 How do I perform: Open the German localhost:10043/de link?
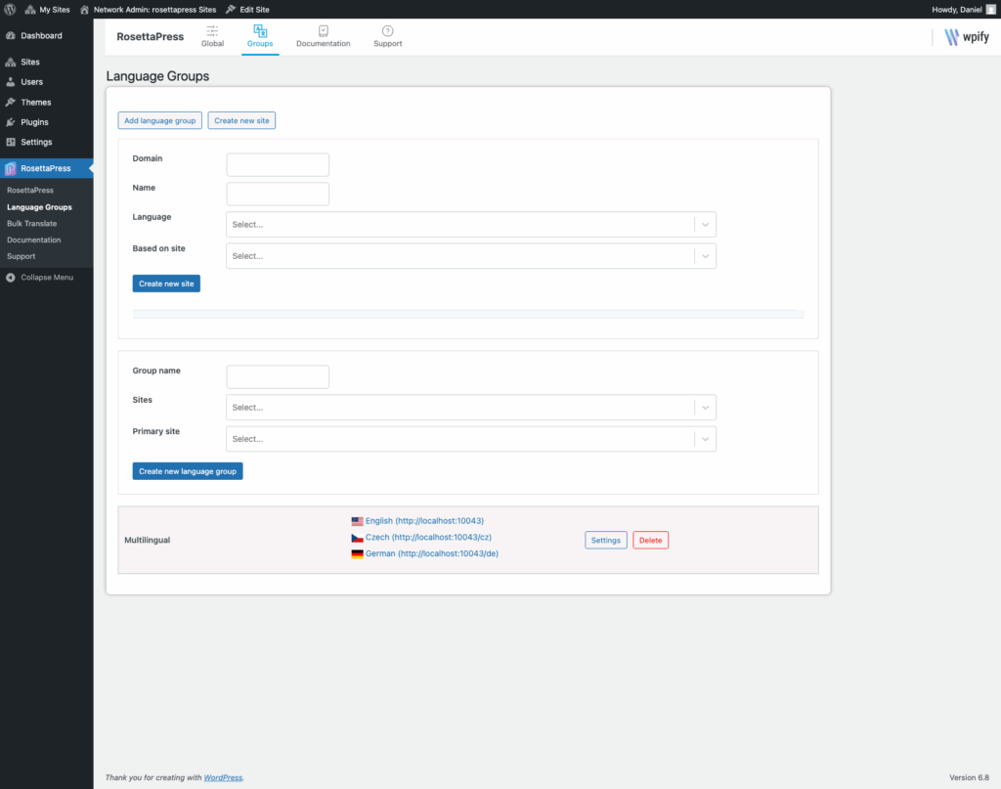point(431,553)
